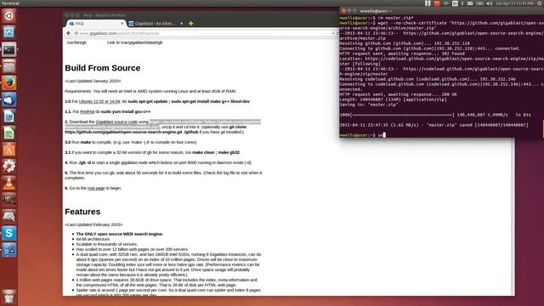Open the screenshot tool icon below Dash
The width and height of the screenshot is (544, 306).
pos(9,32)
